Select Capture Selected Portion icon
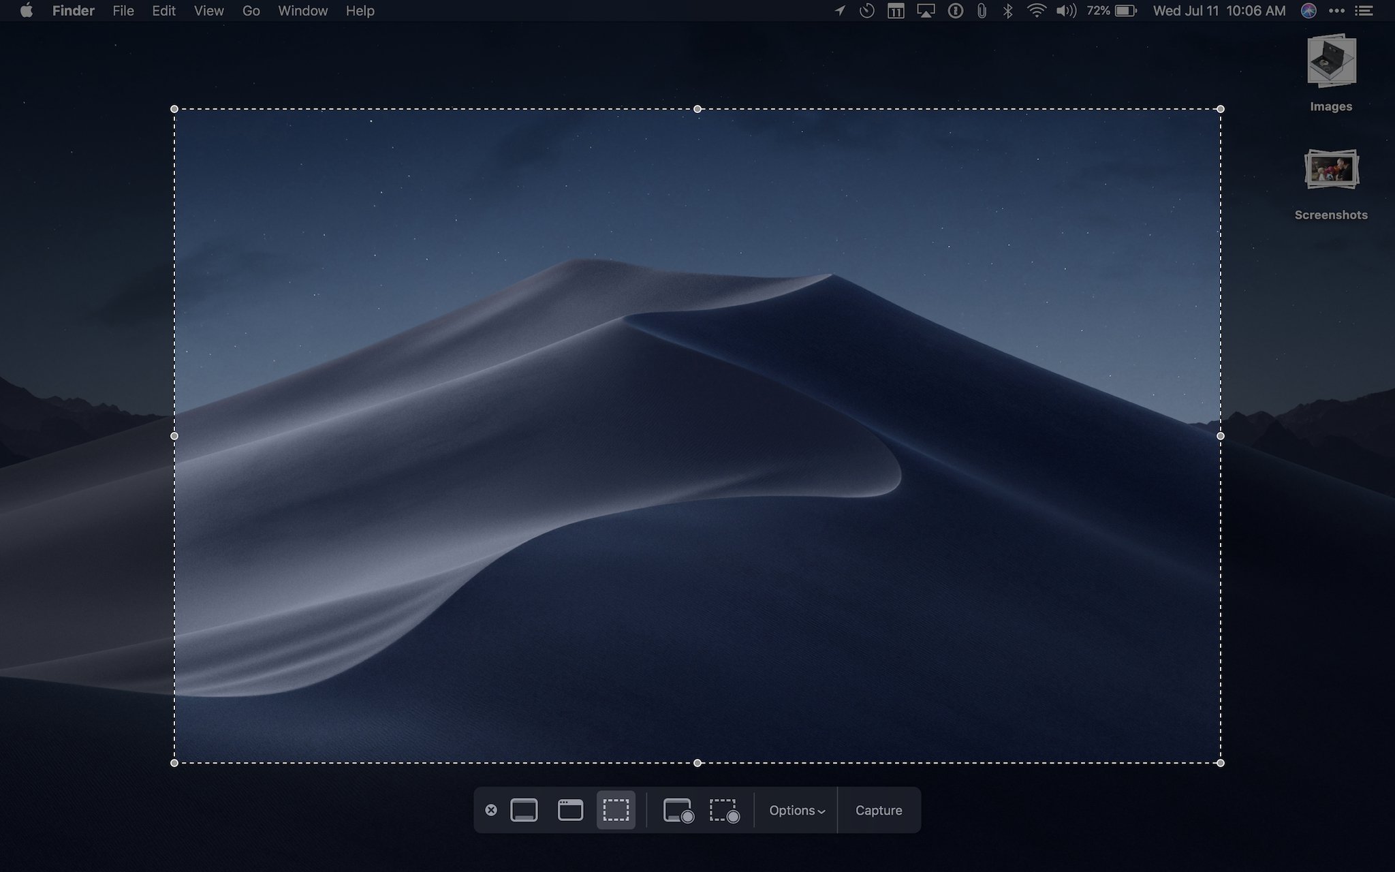This screenshot has width=1395, height=872. pos(616,810)
